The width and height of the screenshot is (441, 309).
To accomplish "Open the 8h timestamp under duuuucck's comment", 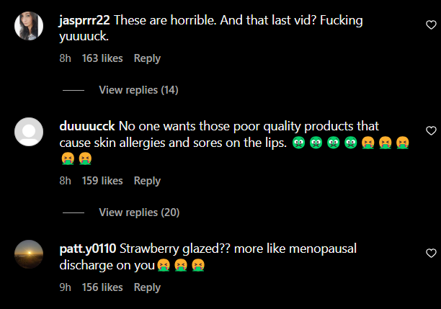I will click(66, 181).
